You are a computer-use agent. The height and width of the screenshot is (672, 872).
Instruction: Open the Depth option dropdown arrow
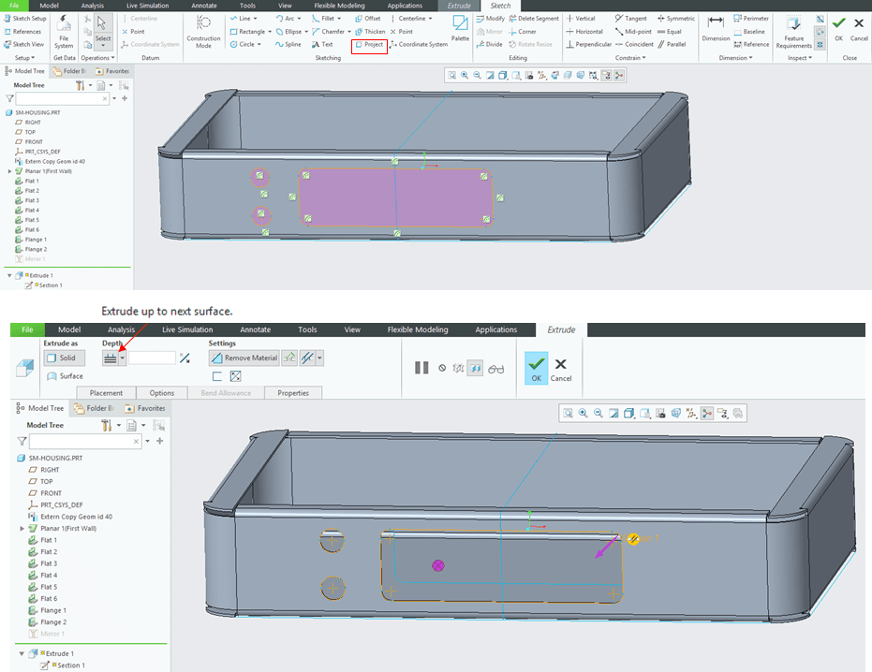[x=123, y=358]
